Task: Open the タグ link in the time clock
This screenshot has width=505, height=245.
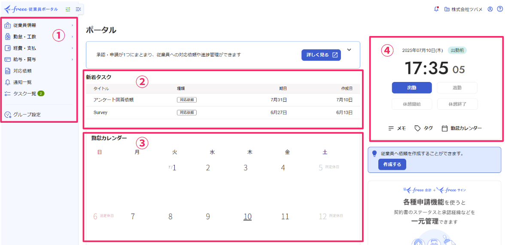Action: [x=423, y=128]
